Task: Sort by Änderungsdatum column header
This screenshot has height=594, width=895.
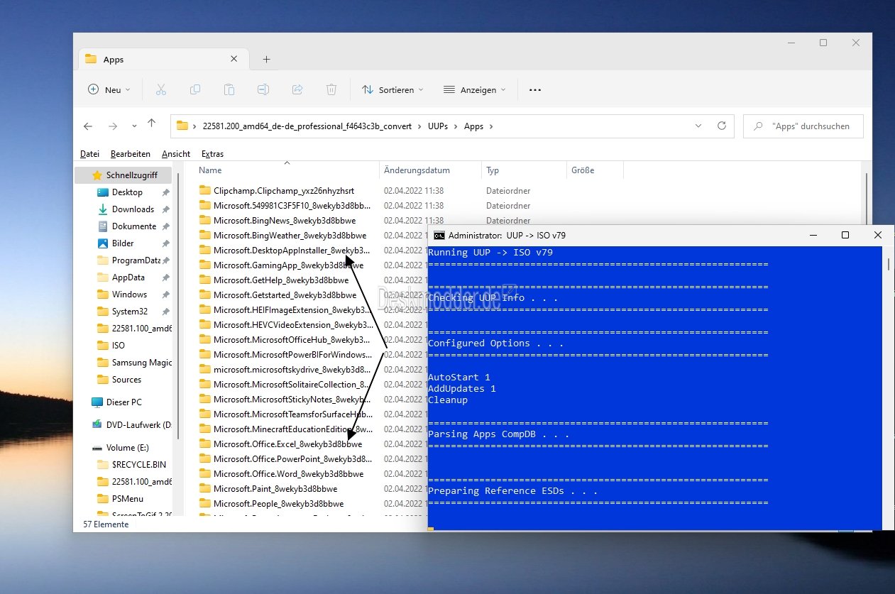Action: click(417, 170)
